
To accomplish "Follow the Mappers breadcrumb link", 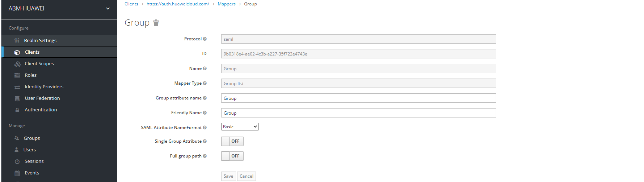I will (x=227, y=4).
